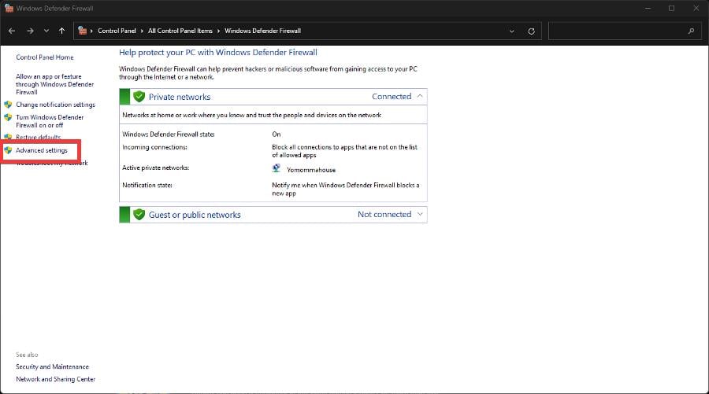Open Turn Windows Defender Firewall on or off

(50, 121)
